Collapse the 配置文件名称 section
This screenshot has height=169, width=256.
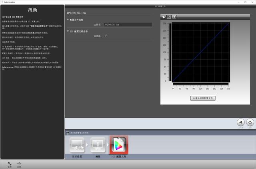68,20
